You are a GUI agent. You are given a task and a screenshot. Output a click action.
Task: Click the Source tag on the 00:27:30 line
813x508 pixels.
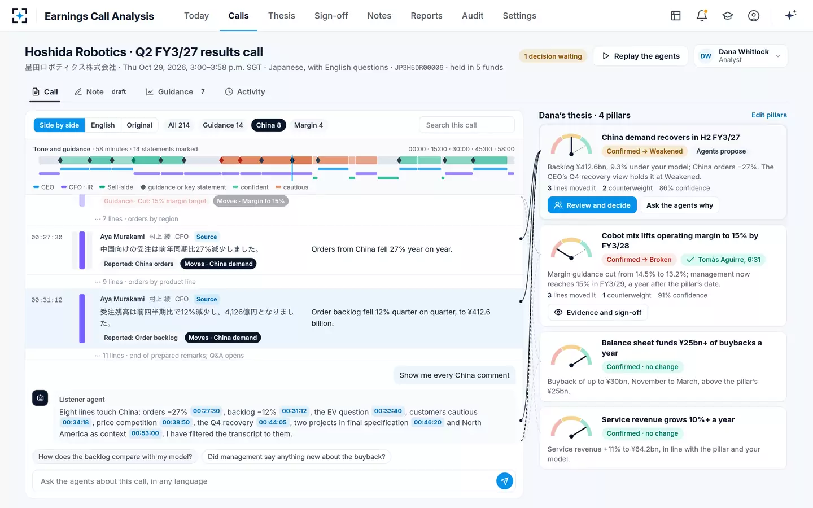[207, 237]
